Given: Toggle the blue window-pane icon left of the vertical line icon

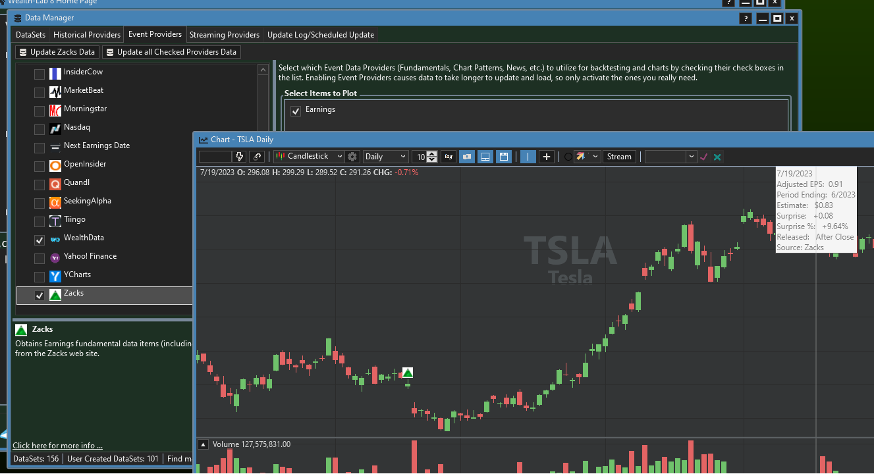Looking at the screenshot, I should 504,157.
